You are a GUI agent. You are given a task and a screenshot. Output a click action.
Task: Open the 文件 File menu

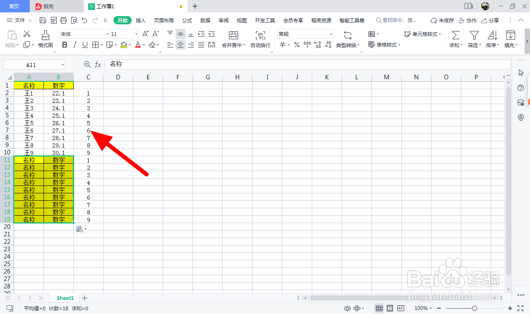click(19, 20)
